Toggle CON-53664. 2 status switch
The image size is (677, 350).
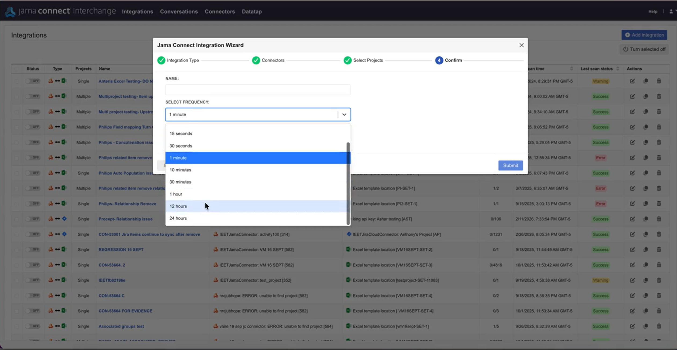(x=33, y=265)
